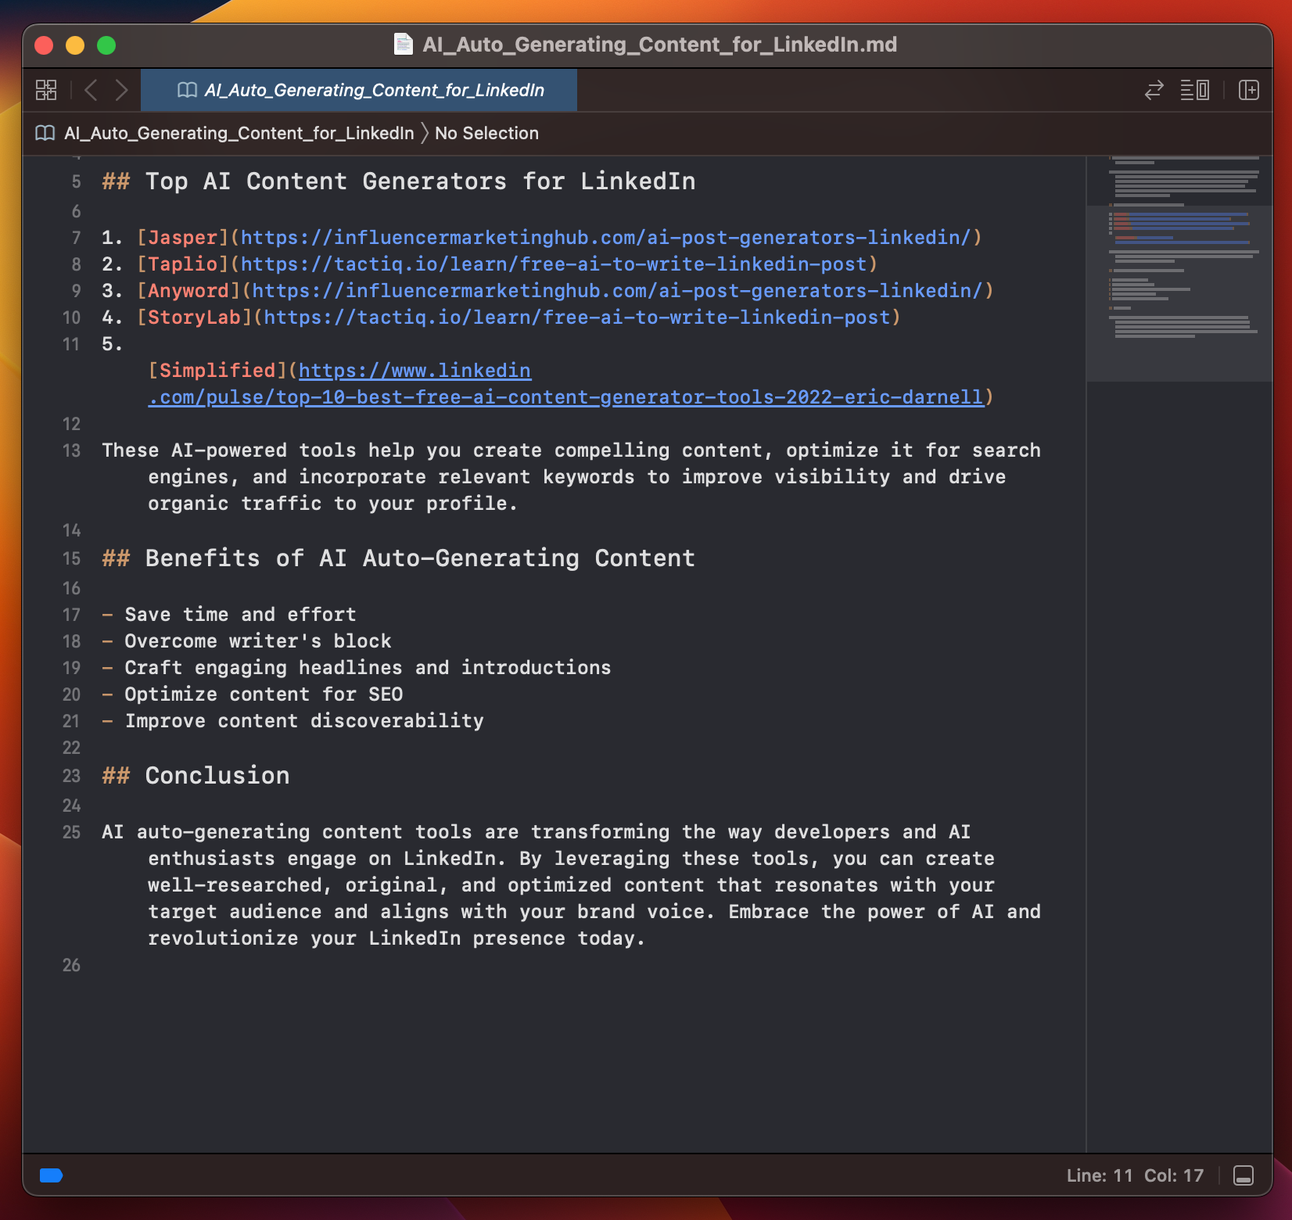Click the Jasper influencermarketinghub URL
The height and width of the screenshot is (1220, 1292).
pos(605,238)
